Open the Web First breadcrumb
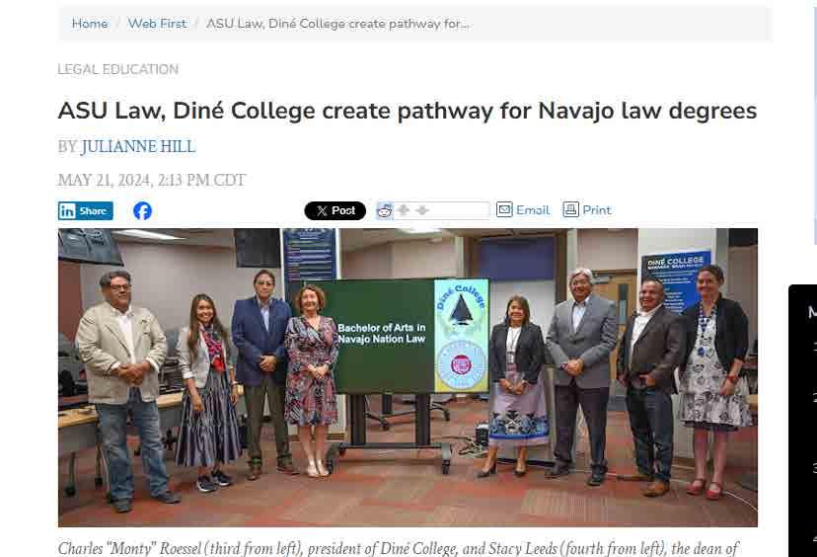The image size is (817, 557). (157, 24)
